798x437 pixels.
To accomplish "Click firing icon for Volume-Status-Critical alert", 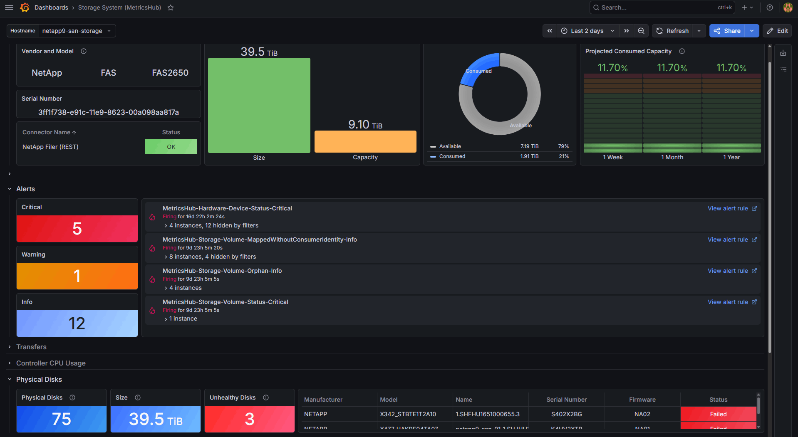I will (152, 311).
